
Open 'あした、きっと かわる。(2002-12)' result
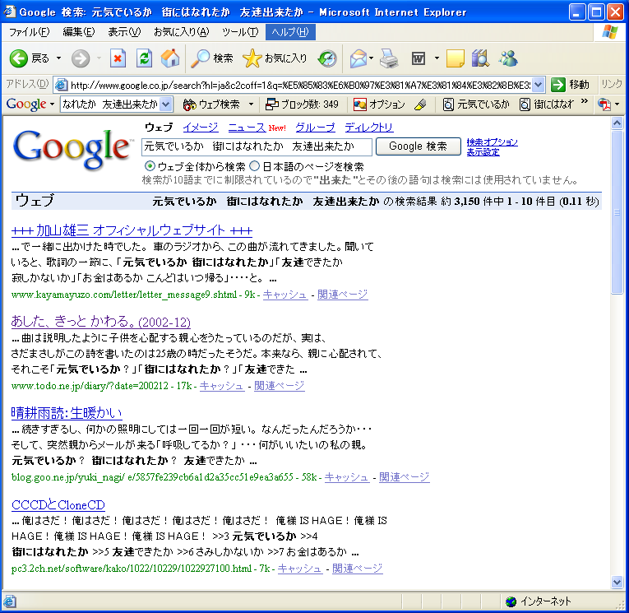pos(100,322)
